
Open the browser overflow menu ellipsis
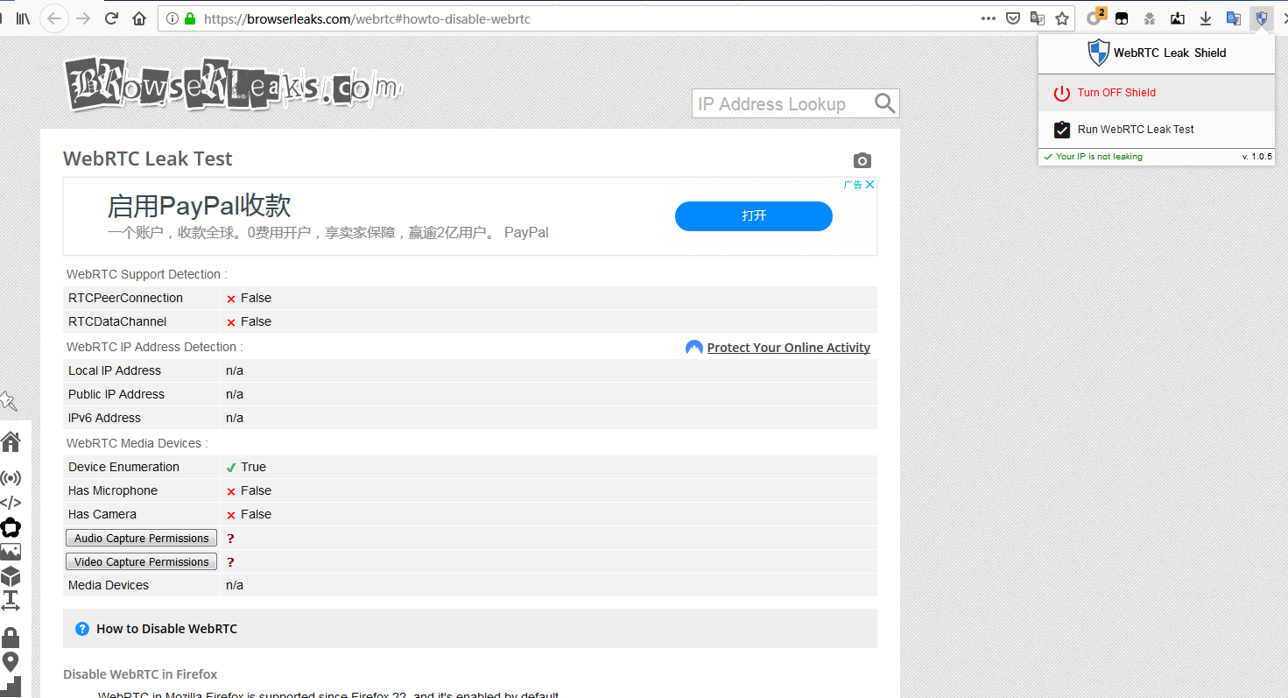coord(988,18)
